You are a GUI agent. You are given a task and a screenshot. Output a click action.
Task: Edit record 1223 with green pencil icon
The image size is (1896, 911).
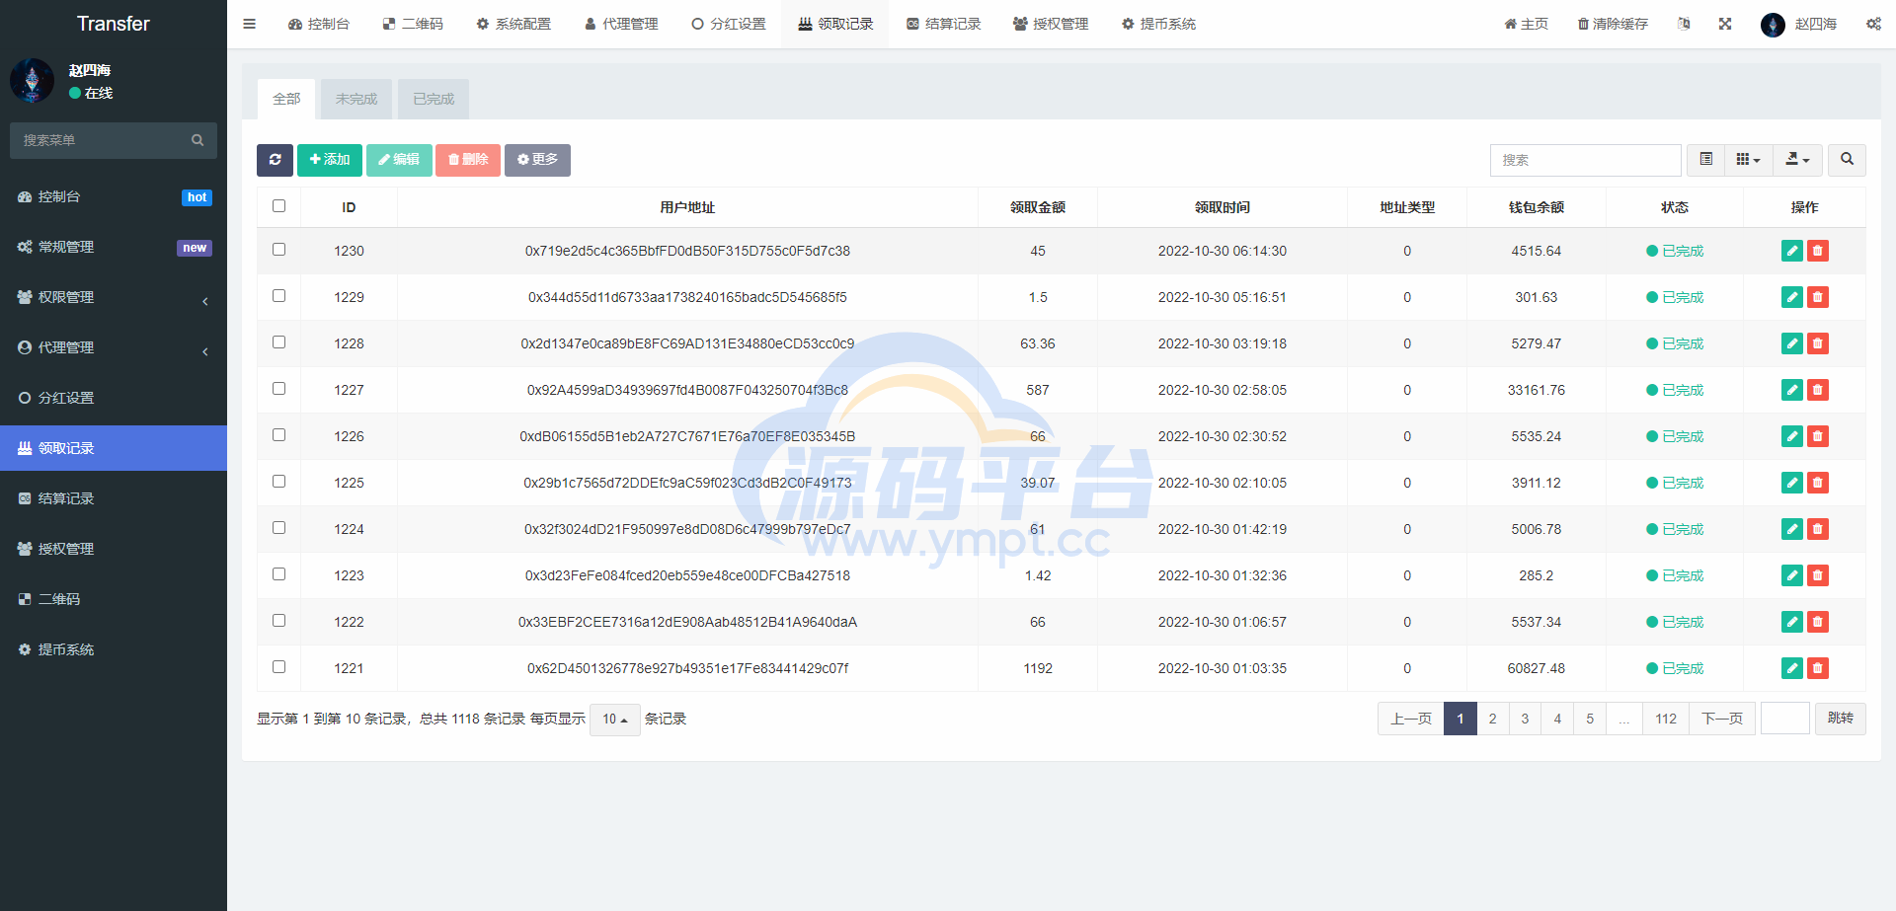pos(1792,575)
